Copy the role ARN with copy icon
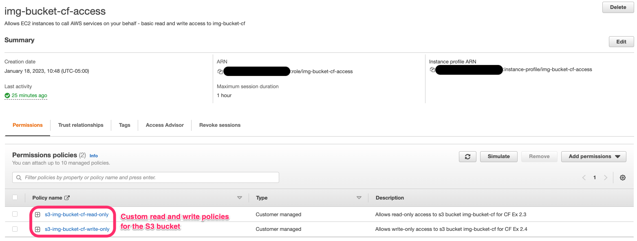 220,72
